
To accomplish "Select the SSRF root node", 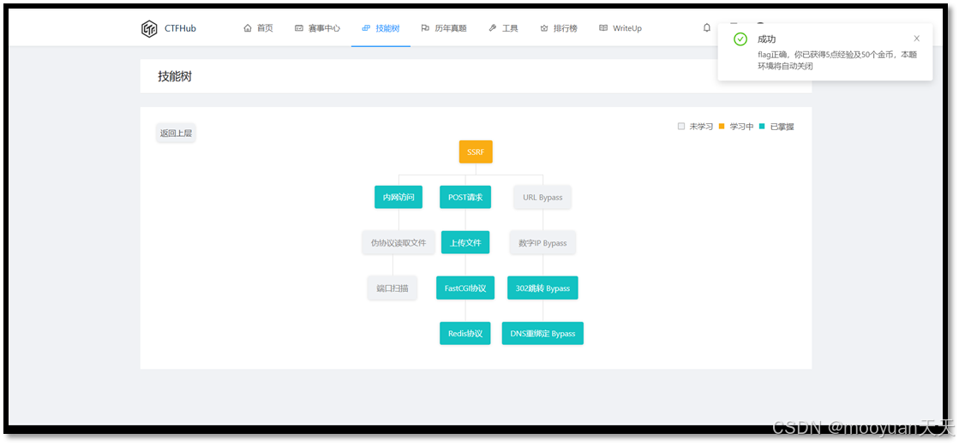I will click(476, 152).
